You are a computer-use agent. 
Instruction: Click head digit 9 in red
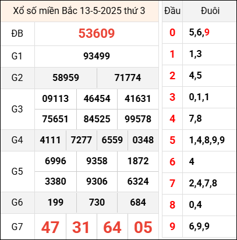pyautogui.click(x=172, y=227)
